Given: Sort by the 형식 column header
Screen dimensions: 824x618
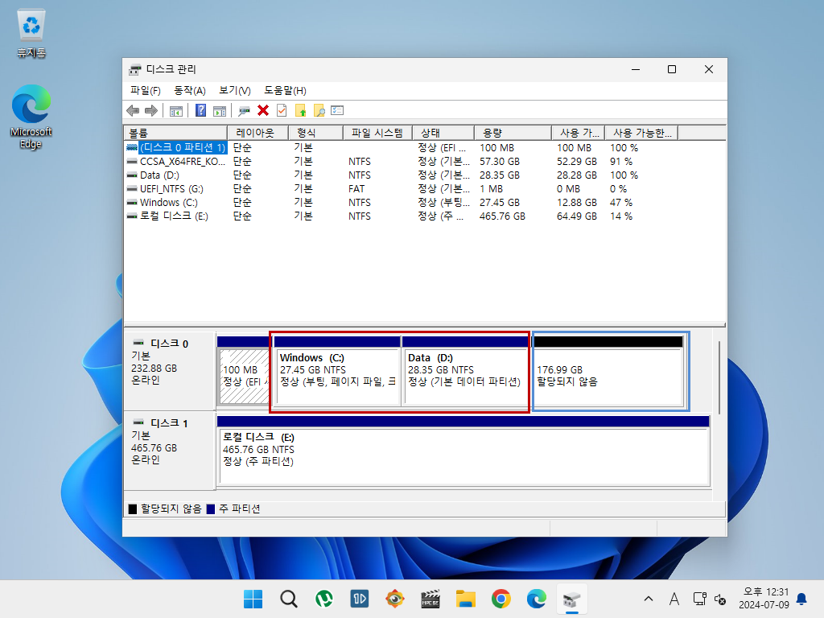Looking at the screenshot, I should (315, 133).
